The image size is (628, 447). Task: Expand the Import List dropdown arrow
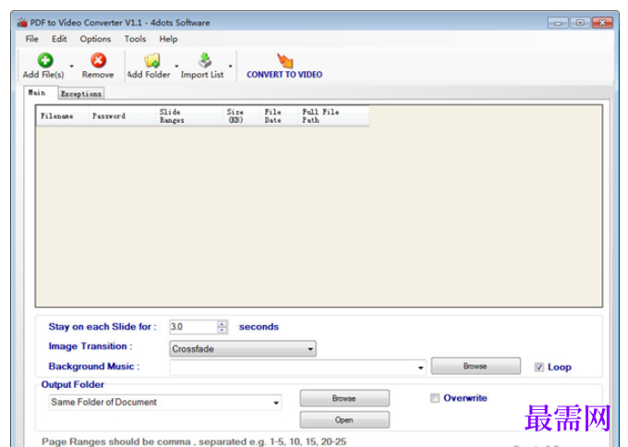coord(230,66)
